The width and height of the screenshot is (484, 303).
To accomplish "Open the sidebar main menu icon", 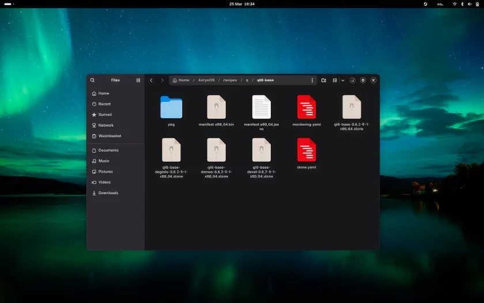I will [138, 80].
